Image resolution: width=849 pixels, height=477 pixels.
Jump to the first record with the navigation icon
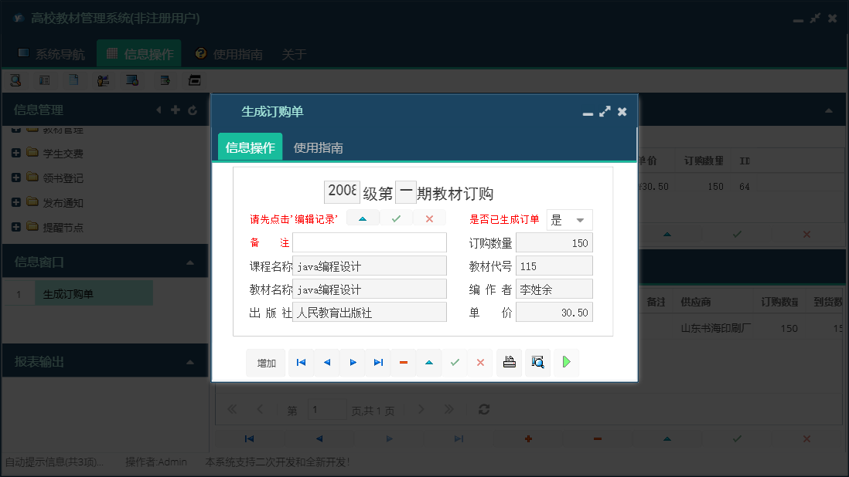(301, 362)
